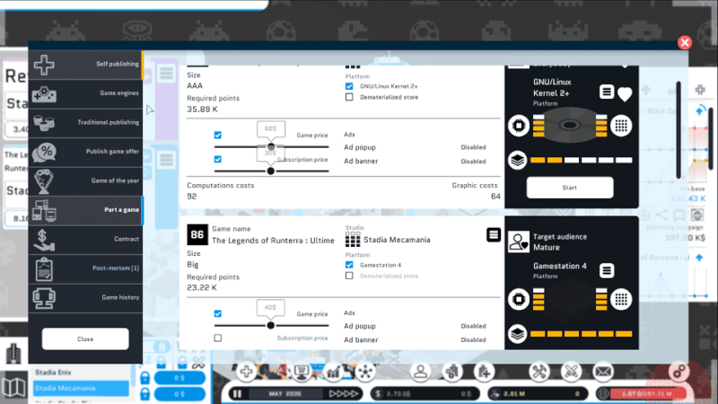718x404 pixels.
Task: Click the money balance display
Action: (x=425, y=393)
